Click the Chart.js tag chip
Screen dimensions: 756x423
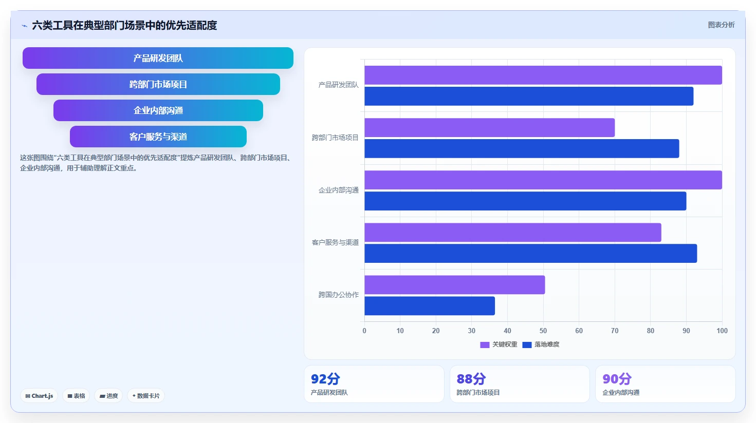pyautogui.click(x=39, y=396)
